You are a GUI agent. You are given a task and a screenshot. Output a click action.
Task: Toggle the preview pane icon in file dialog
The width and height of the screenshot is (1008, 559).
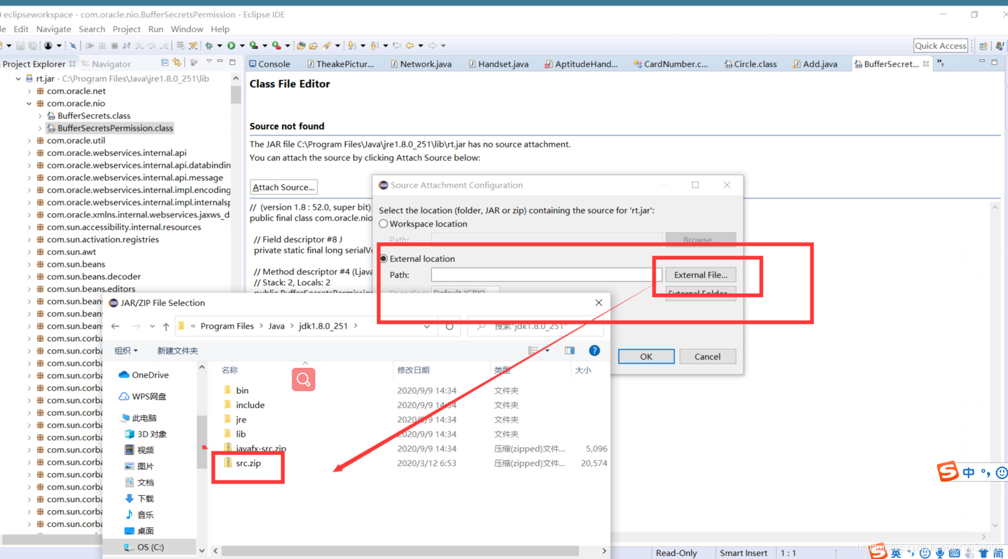click(x=569, y=350)
